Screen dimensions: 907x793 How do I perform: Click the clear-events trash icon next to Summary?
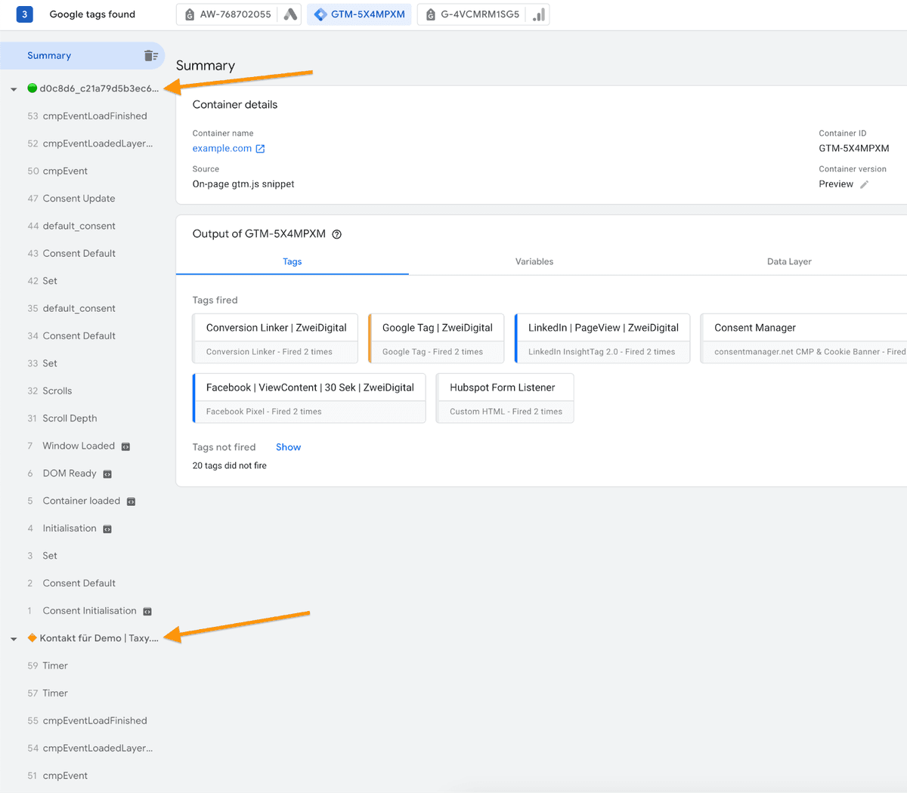pos(149,55)
